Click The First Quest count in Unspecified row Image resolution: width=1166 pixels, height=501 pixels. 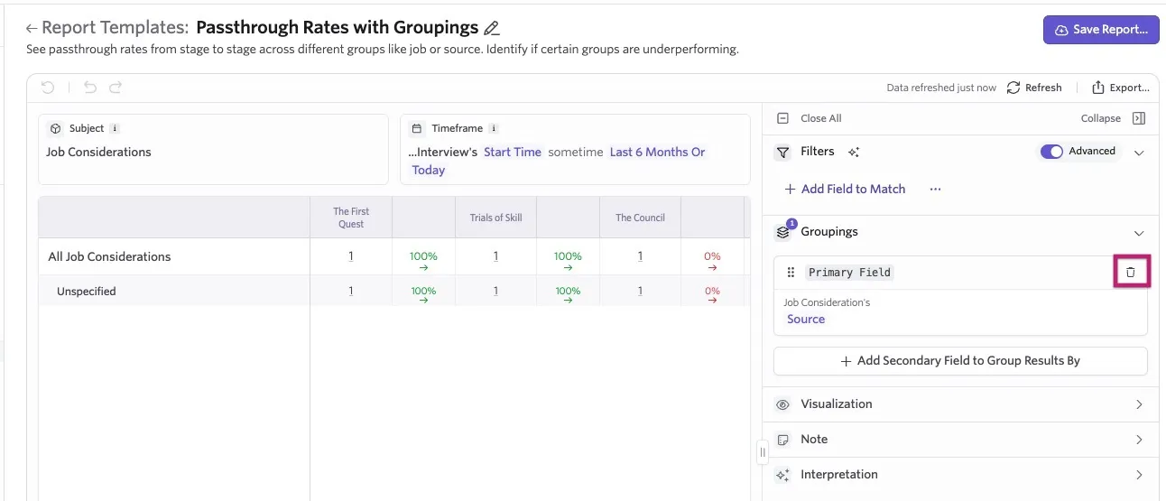pos(351,291)
